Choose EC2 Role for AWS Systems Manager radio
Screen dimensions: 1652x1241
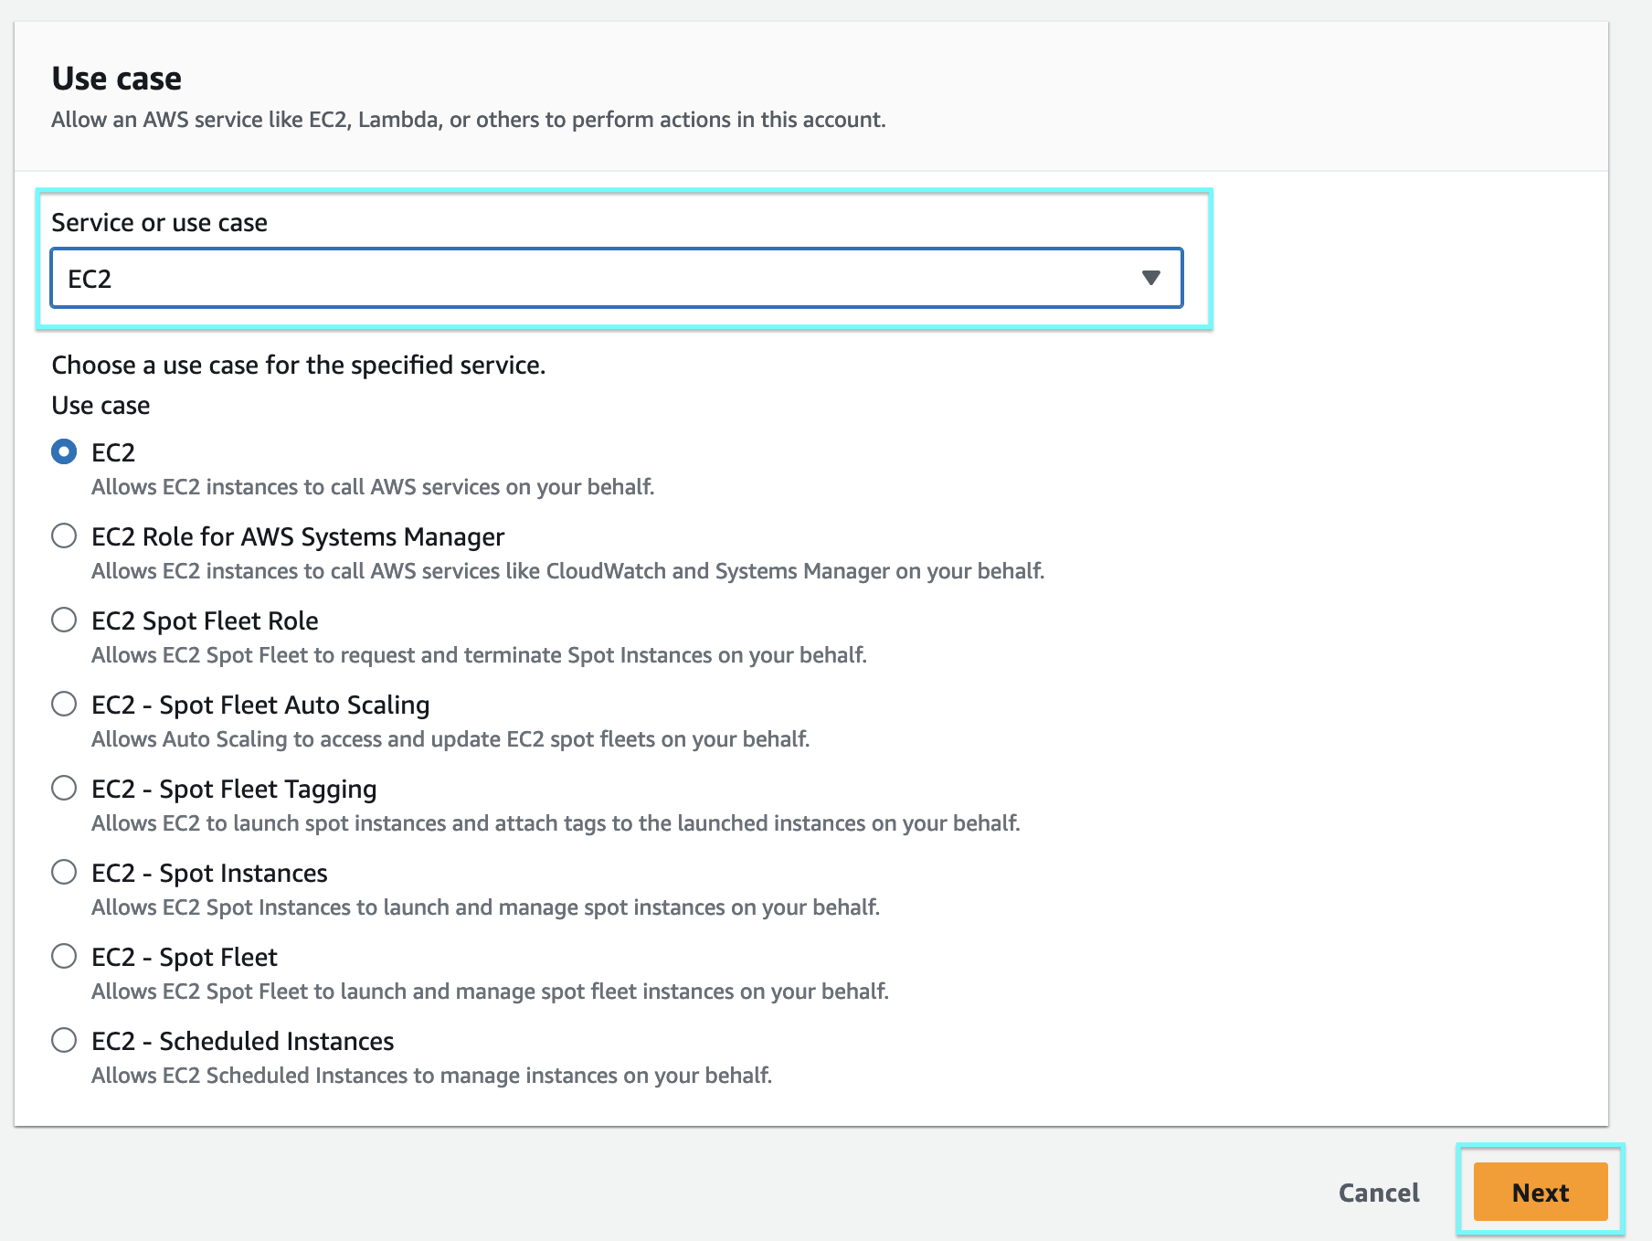[x=64, y=536]
